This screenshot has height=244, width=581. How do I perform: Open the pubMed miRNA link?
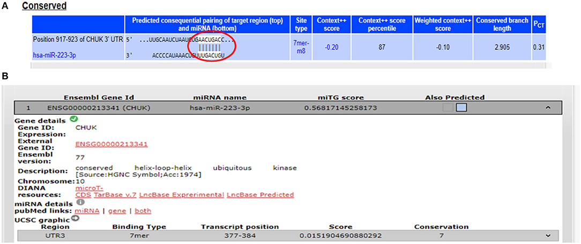pos(87,211)
